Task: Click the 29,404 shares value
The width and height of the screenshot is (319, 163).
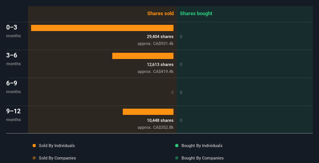Action: pyautogui.click(x=160, y=36)
